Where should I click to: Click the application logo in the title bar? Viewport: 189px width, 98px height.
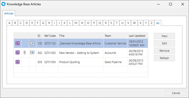(x=3, y=4)
